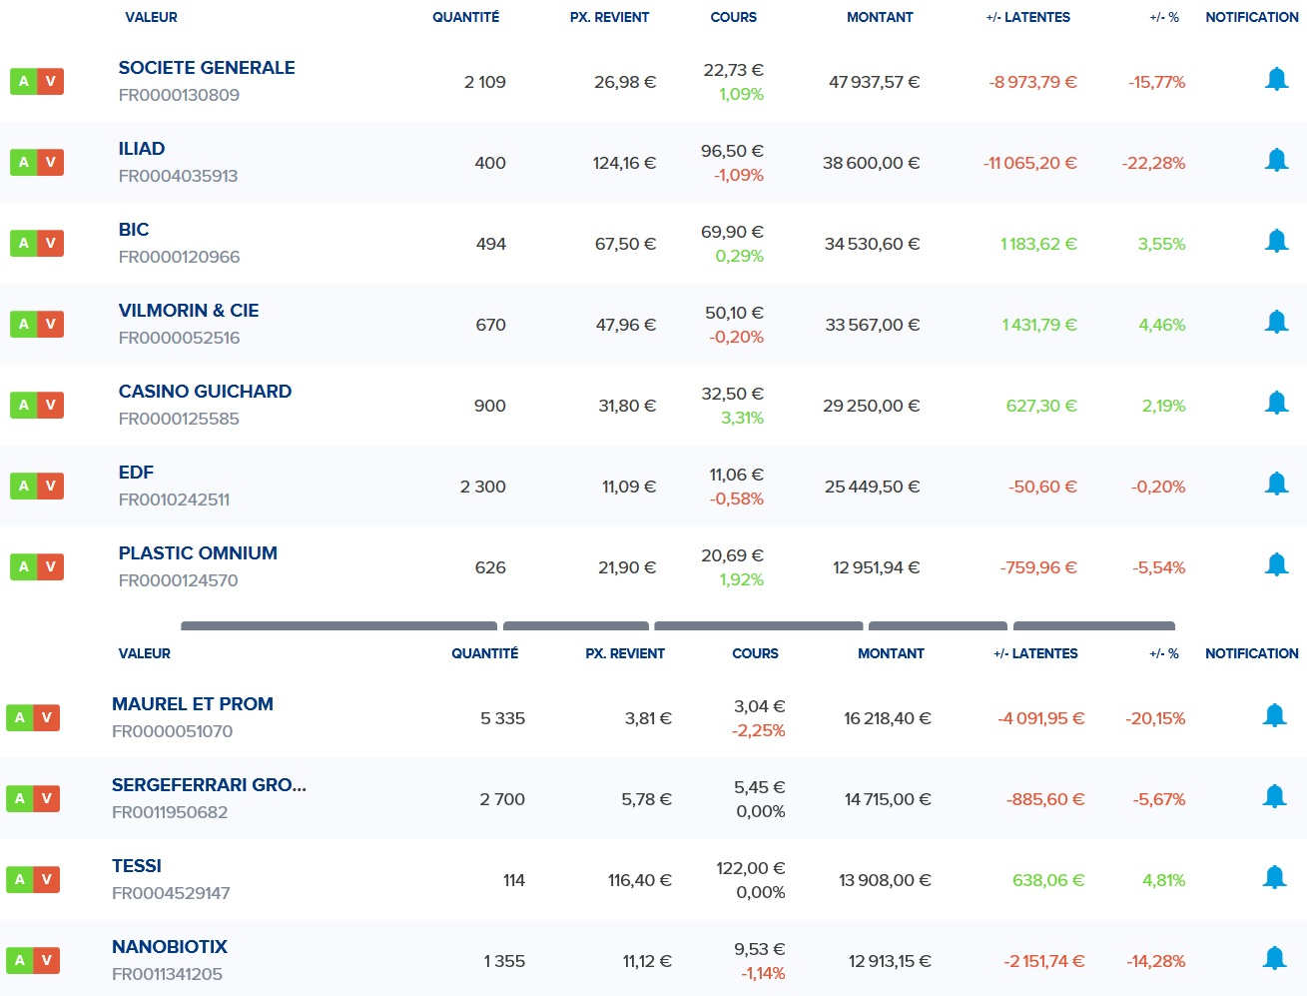Select BIC amount 34 530,60 €
1307x996 pixels.
(x=872, y=244)
